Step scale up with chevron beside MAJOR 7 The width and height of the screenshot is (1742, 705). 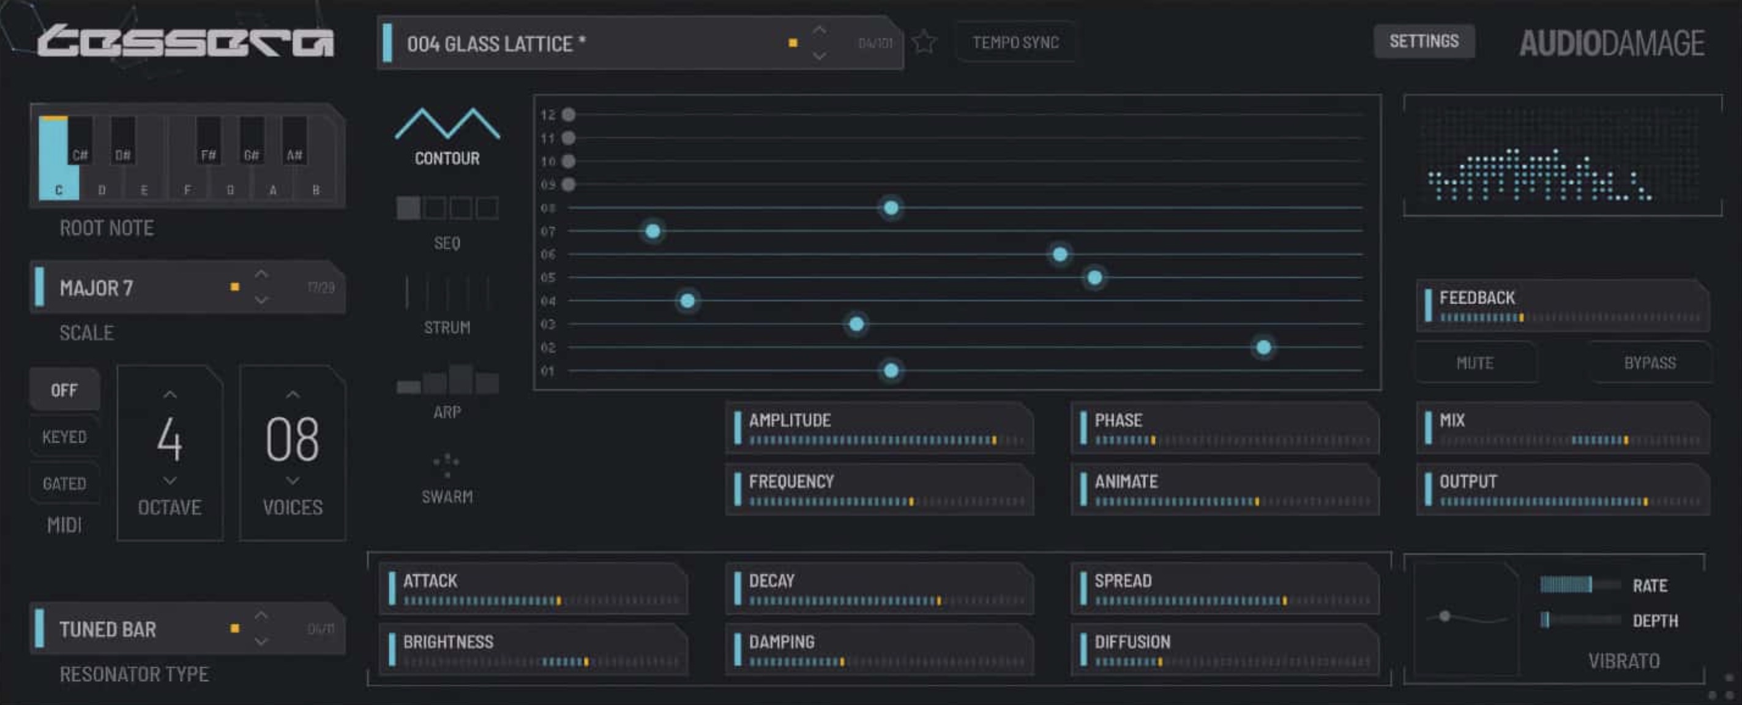coord(261,274)
